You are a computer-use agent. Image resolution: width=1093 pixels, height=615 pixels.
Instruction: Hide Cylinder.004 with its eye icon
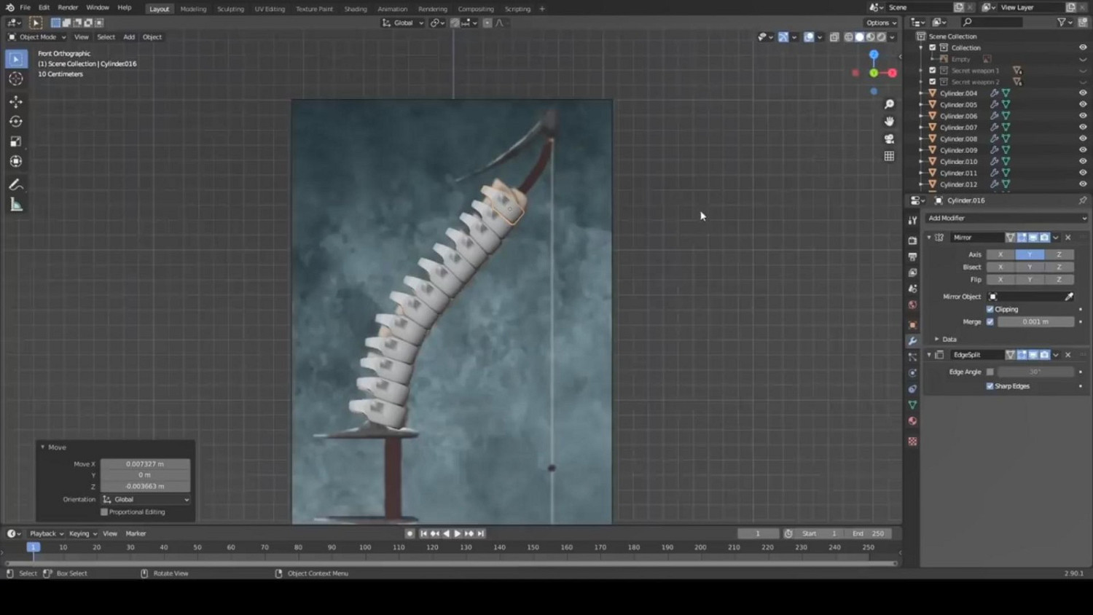coord(1082,93)
